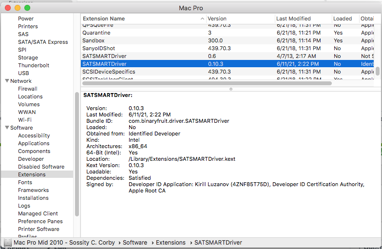Screen dimensions: 382x249
Task: Click SATSMARTDriver in the bottom path bar
Action: pos(218,243)
